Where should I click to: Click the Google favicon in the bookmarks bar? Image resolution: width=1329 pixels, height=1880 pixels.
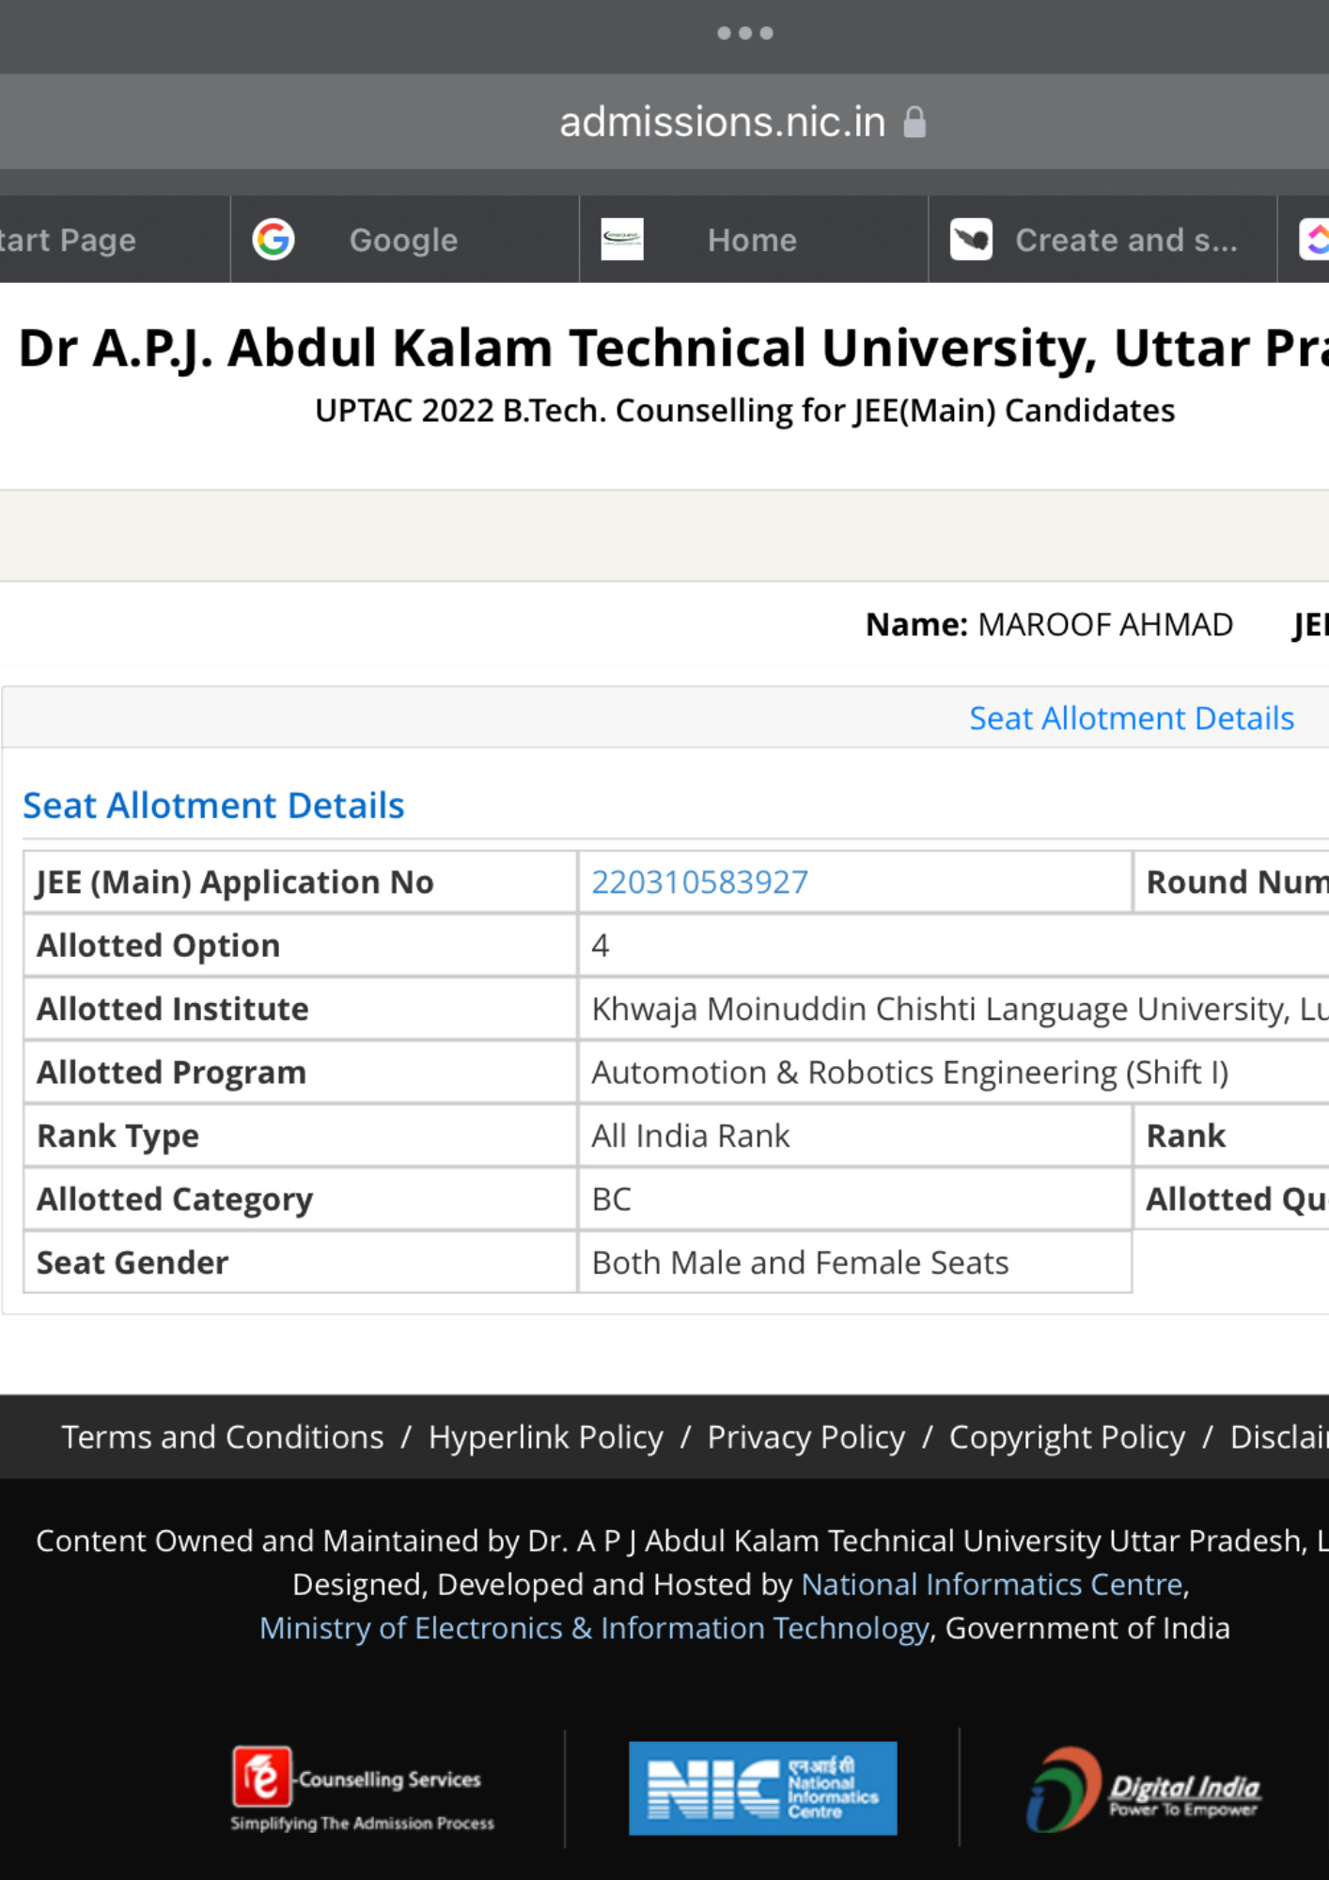[273, 239]
